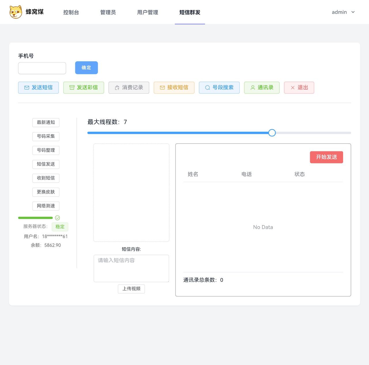Click box icon on 发送彩信 button

point(72,88)
